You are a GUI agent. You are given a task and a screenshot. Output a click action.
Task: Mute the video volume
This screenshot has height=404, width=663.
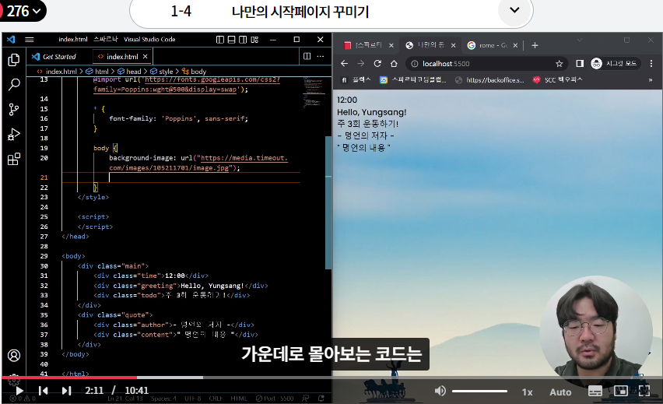pos(440,391)
